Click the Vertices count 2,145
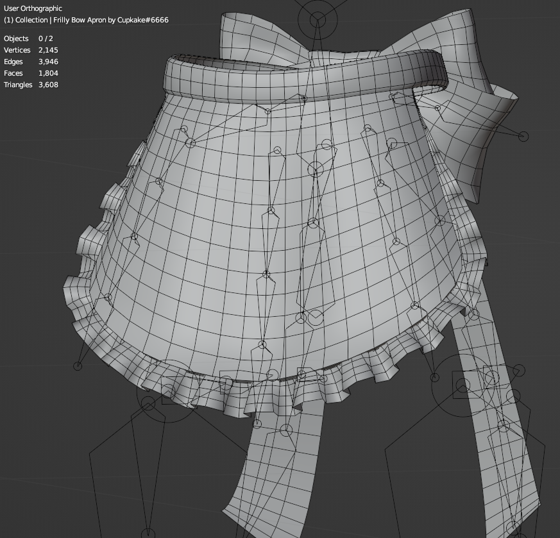 click(48, 50)
